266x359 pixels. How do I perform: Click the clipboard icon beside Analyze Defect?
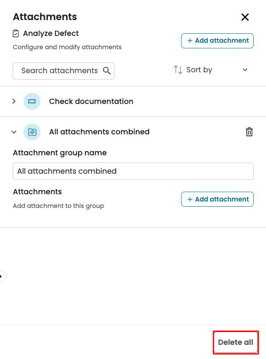pos(16,33)
